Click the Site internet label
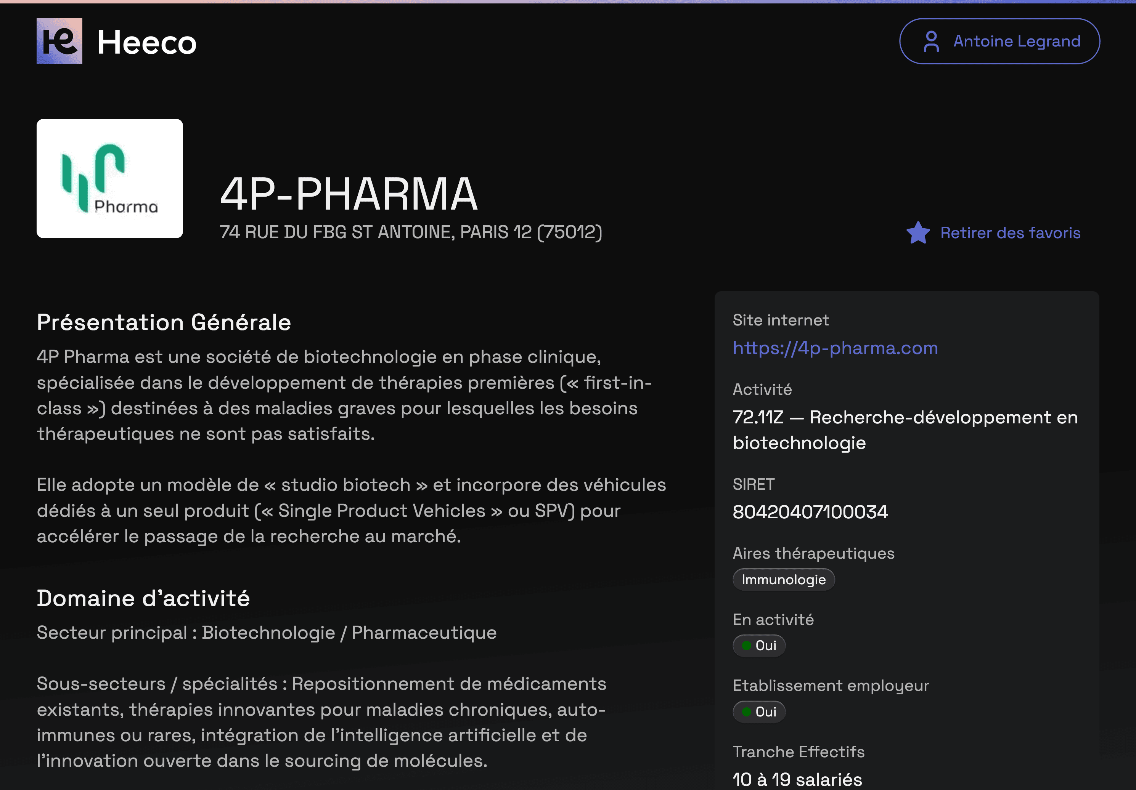 pos(781,320)
